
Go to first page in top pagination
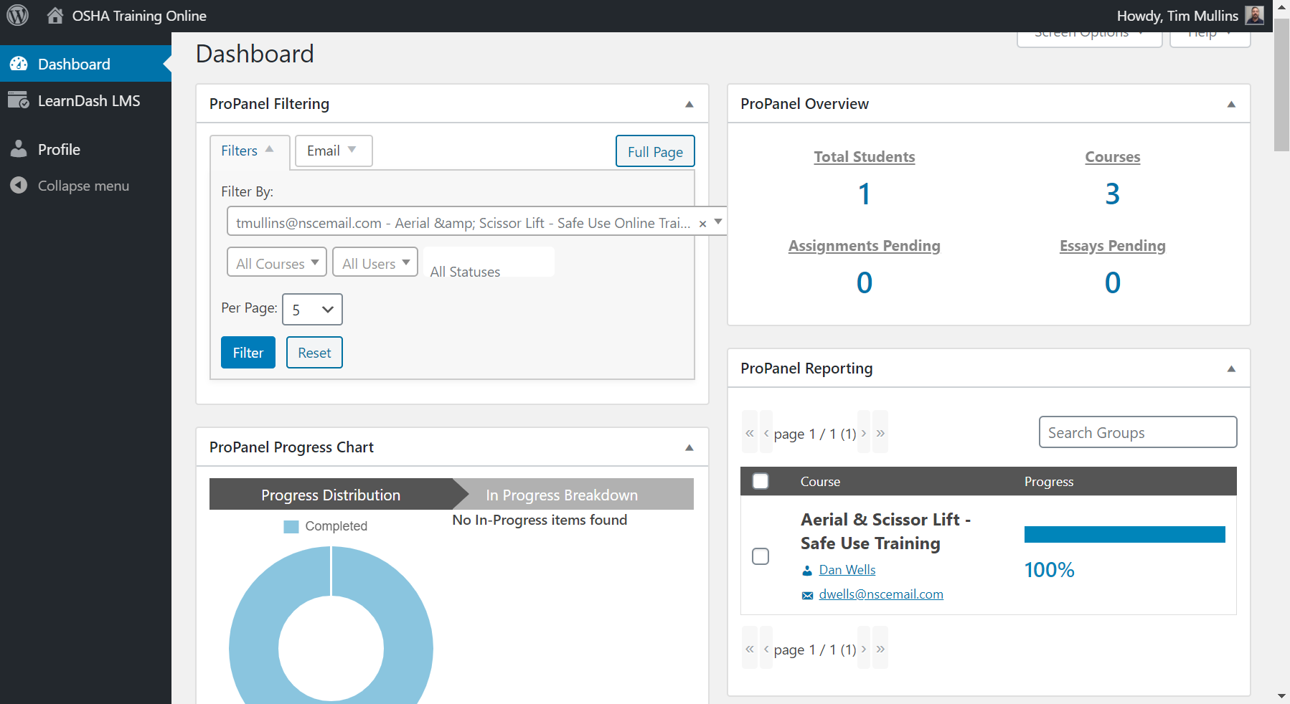[x=750, y=432]
